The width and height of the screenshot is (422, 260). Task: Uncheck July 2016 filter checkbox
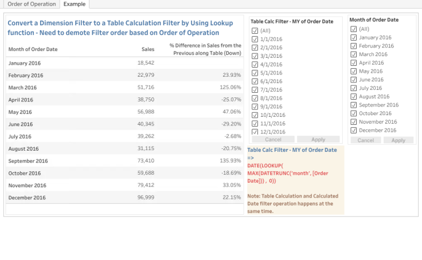[x=353, y=88]
